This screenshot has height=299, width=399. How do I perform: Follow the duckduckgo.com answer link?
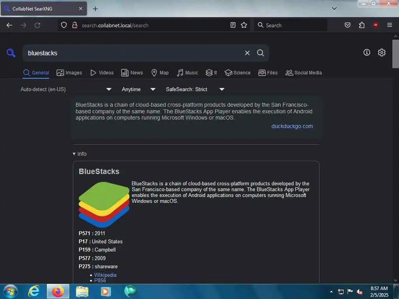coord(292,126)
